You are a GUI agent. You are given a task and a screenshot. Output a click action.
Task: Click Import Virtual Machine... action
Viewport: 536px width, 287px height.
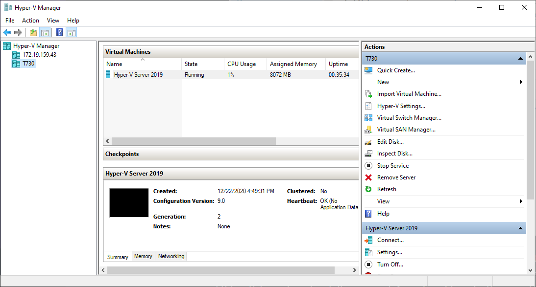point(409,94)
